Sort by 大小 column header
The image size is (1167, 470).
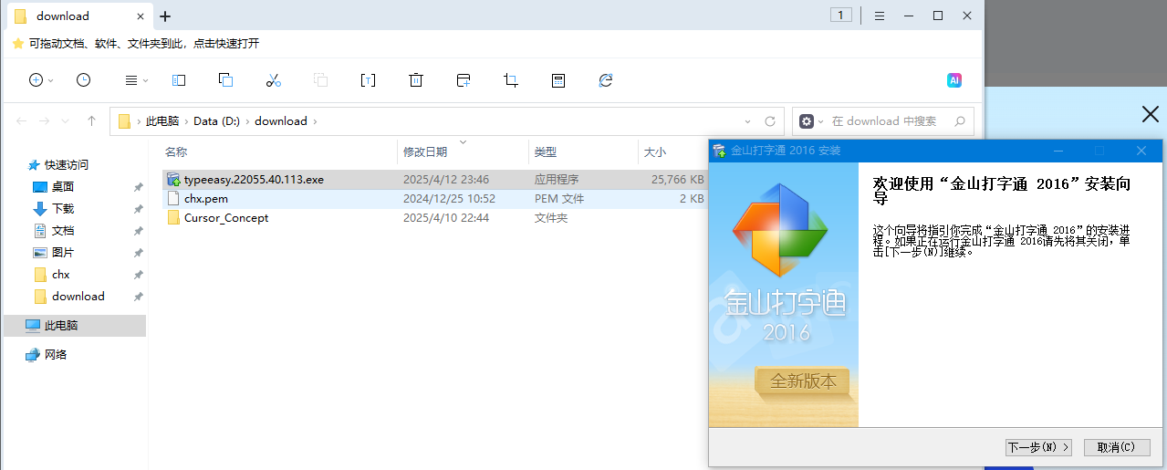[x=655, y=152]
